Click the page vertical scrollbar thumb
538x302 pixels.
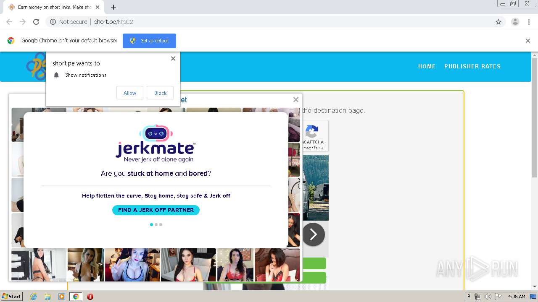pos(535,117)
